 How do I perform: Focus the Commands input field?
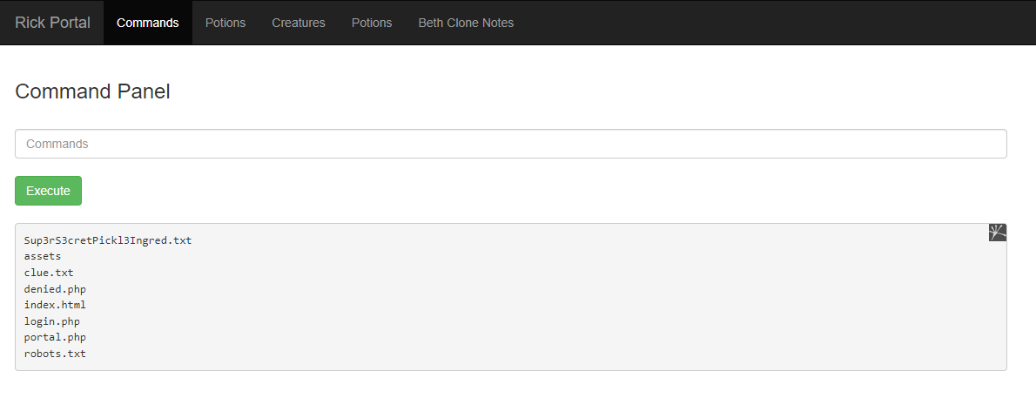click(510, 144)
